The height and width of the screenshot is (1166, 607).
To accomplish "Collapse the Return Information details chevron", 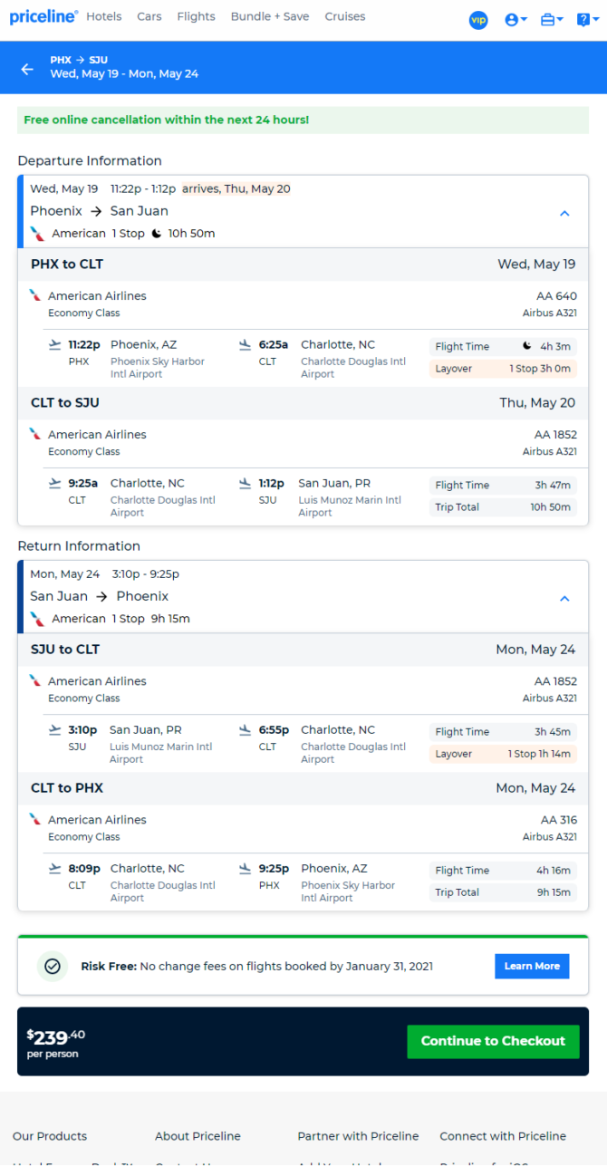I will point(564,599).
